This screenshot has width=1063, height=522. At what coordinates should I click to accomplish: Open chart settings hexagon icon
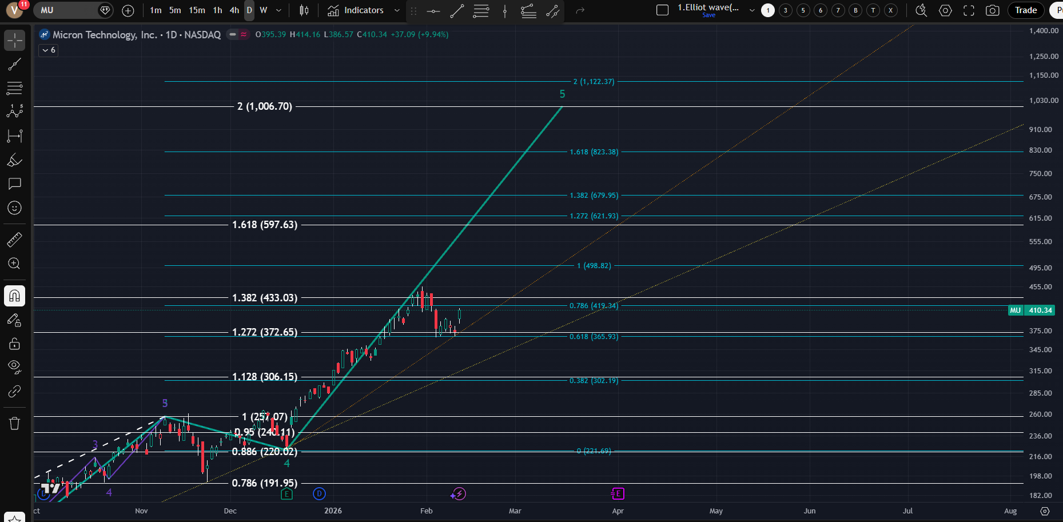945,10
